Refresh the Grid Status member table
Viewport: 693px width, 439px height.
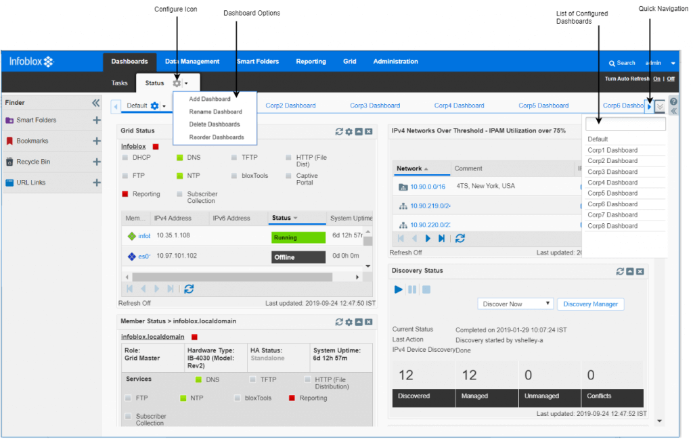pos(189,289)
